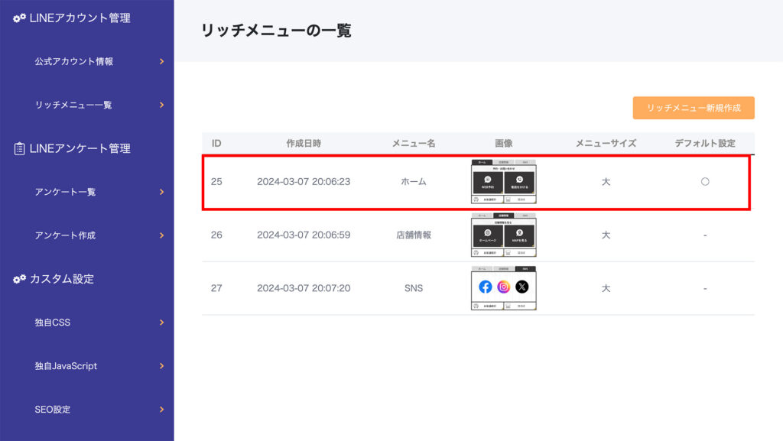Screen dimensions: 783x441
Task: Open アンケート作成 in sidebar
Action: [x=65, y=235]
